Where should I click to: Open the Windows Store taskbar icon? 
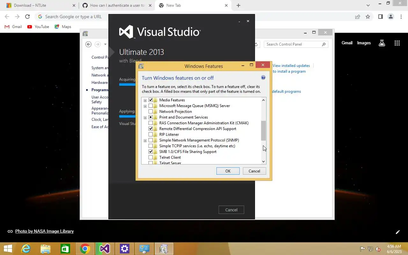pos(65,249)
